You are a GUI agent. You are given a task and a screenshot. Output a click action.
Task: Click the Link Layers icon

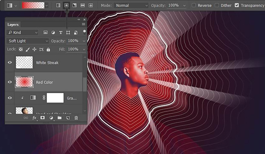click(26, 118)
